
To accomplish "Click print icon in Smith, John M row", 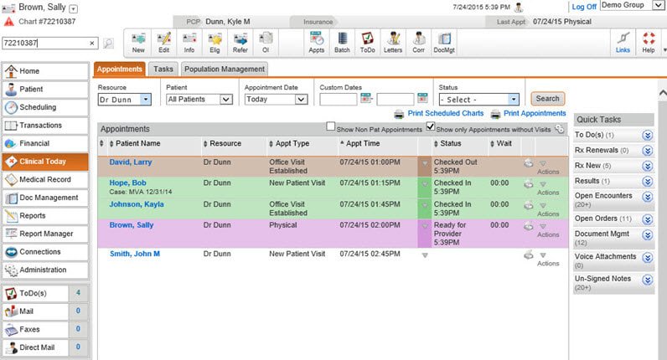I will coord(529,255).
